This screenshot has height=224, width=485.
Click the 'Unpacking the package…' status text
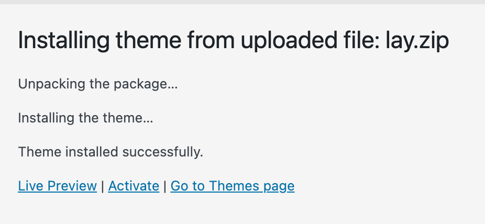pos(98,84)
